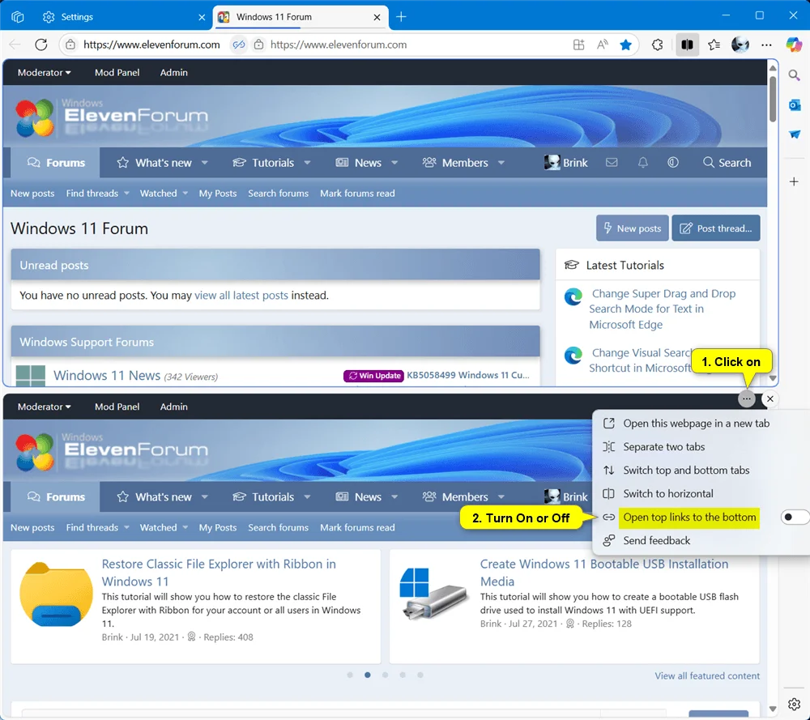Open Create Windows 11 Bootable USB article link

tap(604, 573)
